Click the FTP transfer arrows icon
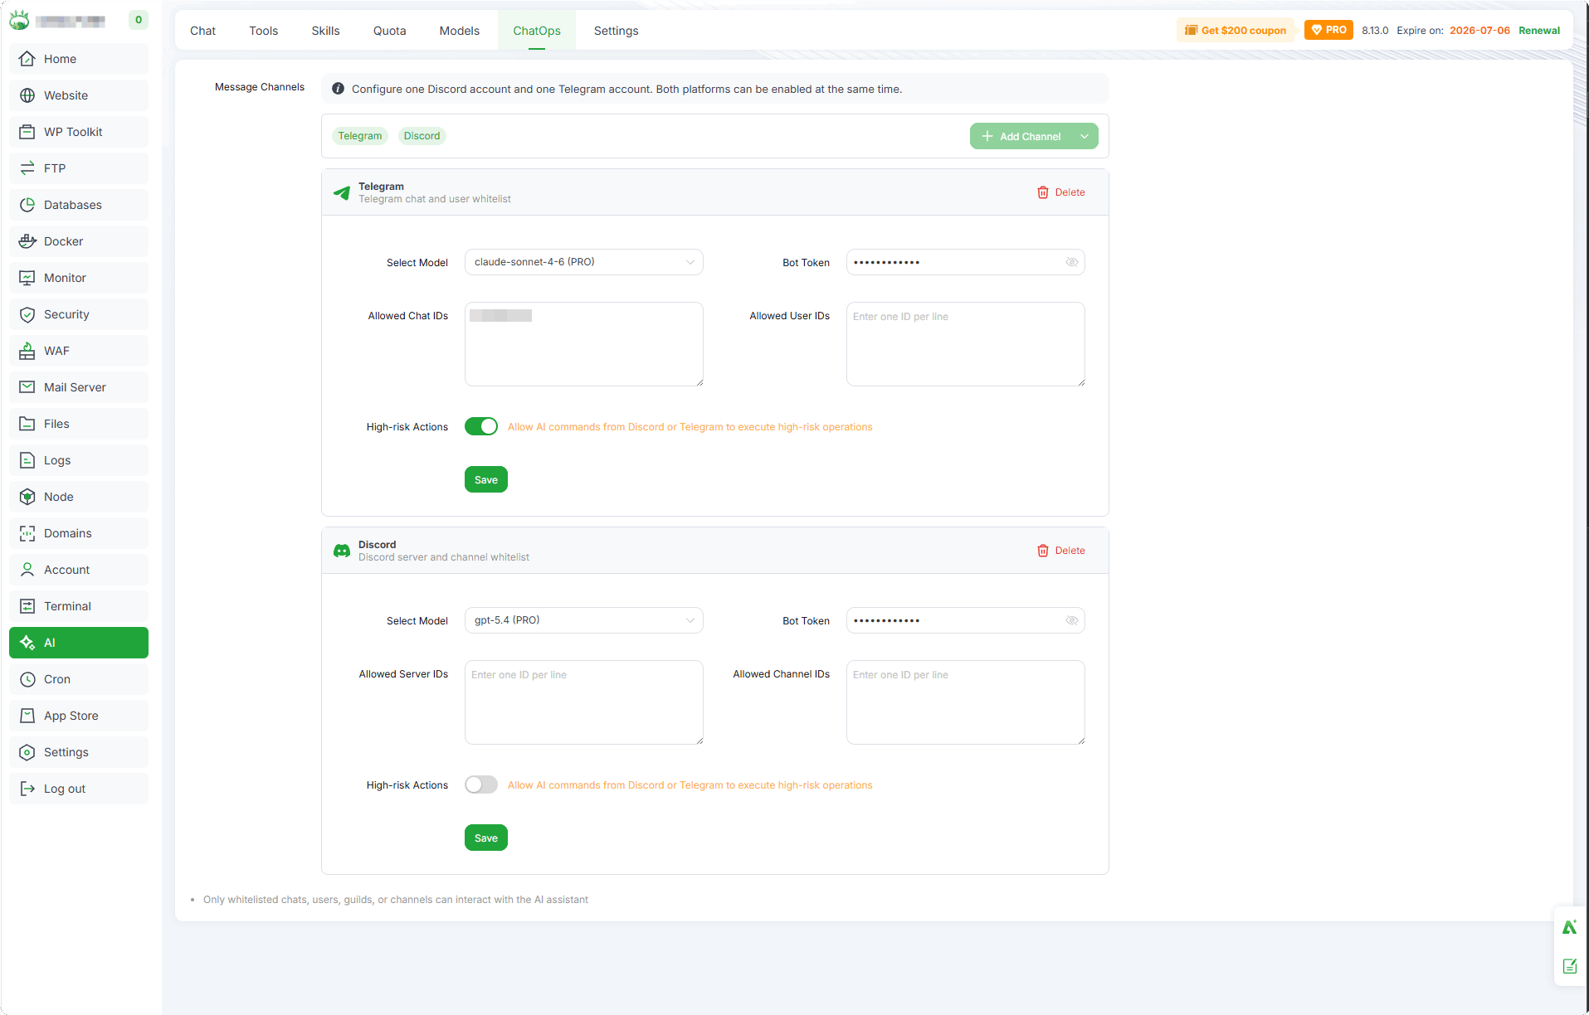This screenshot has width=1589, height=1015. click(27, 168)
